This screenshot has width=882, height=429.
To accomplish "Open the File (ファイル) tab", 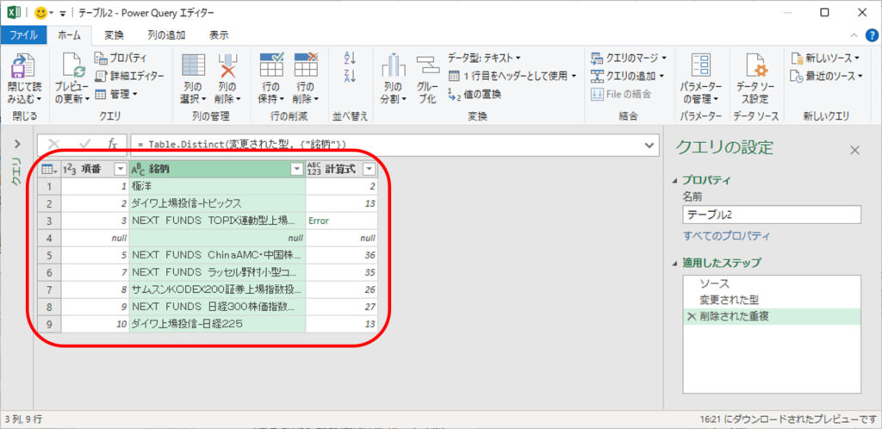I will click(x=23, y=34).
